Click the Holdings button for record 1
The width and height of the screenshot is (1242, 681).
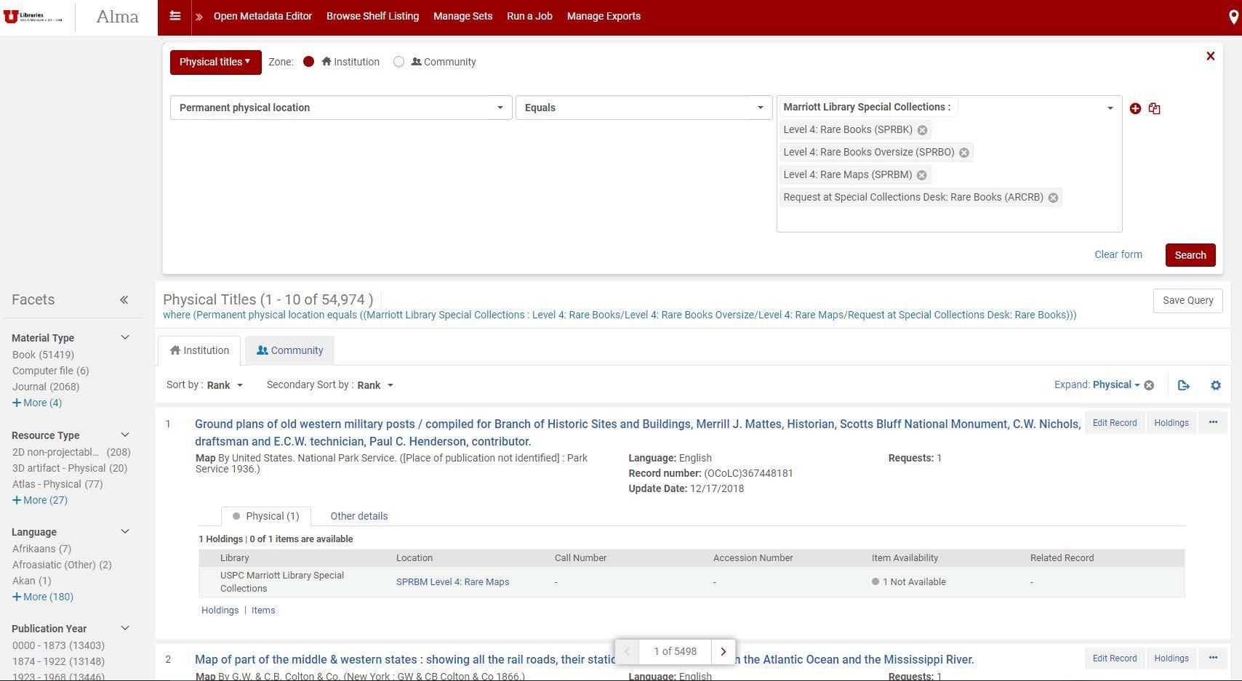click(1171, 422)
